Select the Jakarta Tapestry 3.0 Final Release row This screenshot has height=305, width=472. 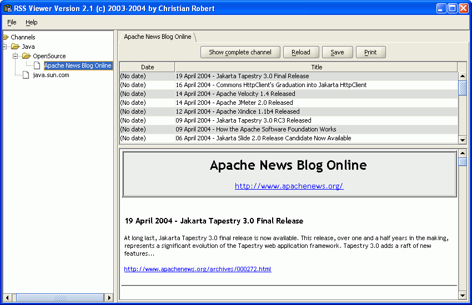[289, 76]
